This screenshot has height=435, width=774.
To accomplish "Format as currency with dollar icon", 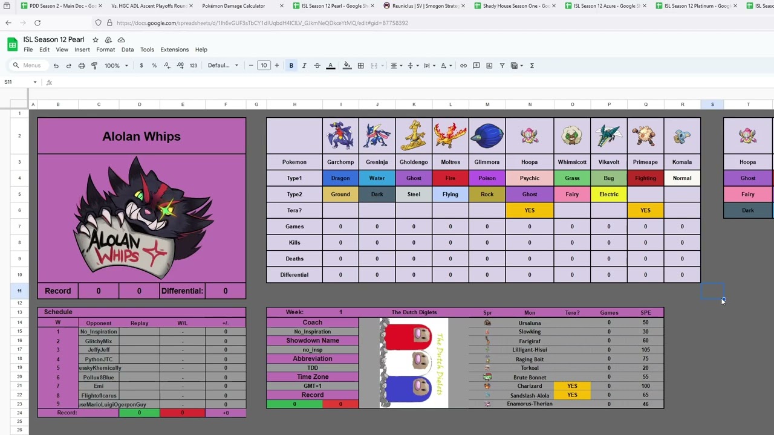I will pyautogui.click(x=141, y=65).
